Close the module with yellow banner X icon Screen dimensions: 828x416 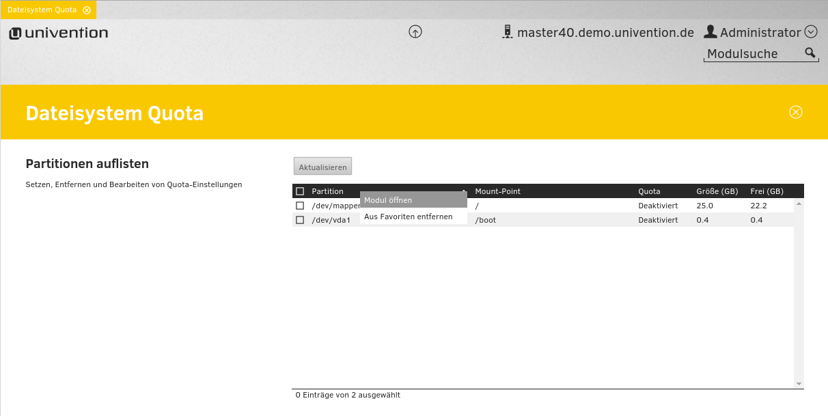[795, 112]
